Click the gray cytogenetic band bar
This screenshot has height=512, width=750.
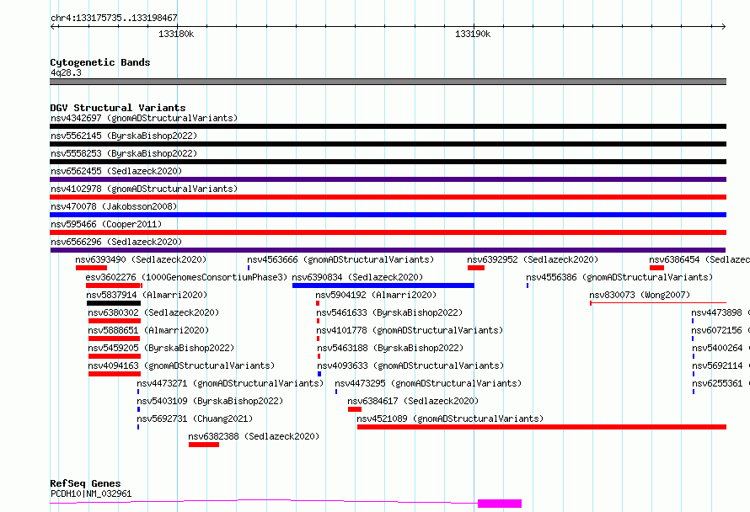click(388, 82)
